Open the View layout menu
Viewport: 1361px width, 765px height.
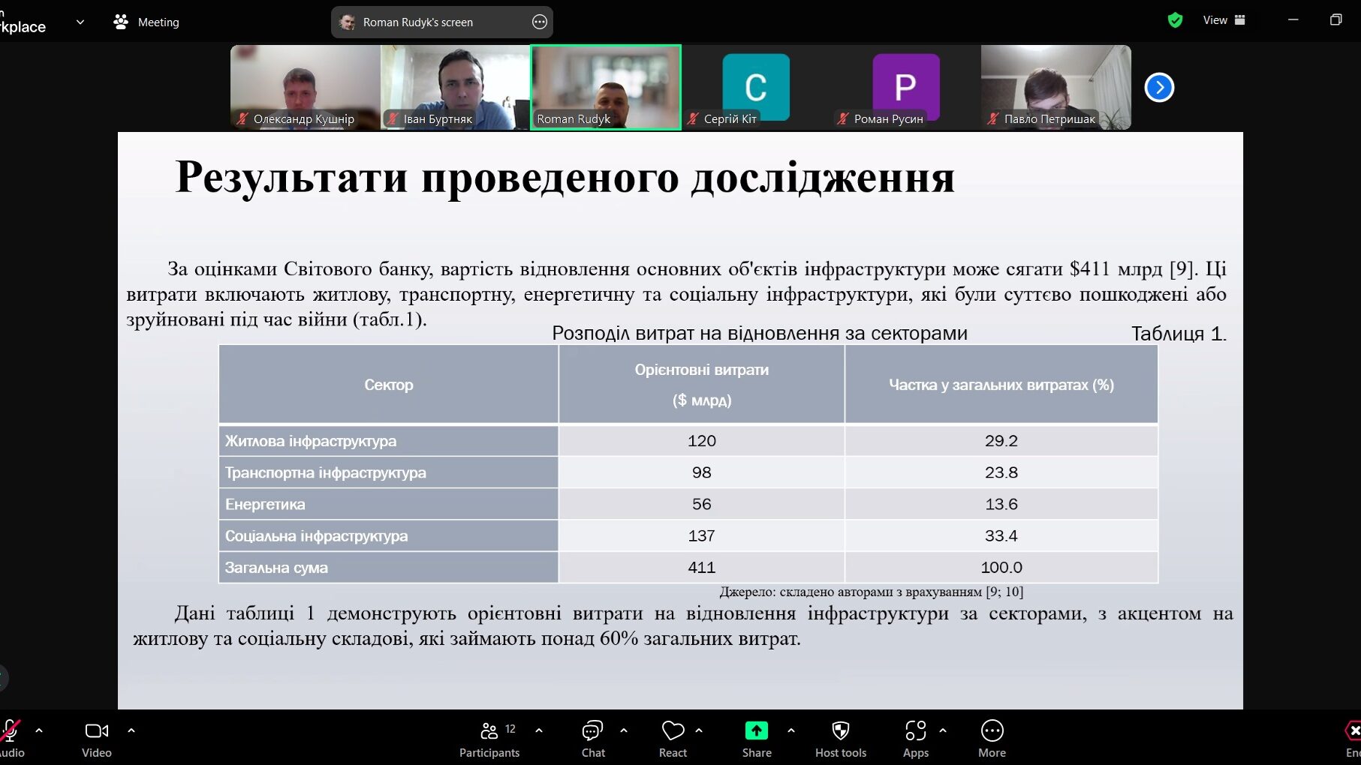click(x=1224, y=20)
